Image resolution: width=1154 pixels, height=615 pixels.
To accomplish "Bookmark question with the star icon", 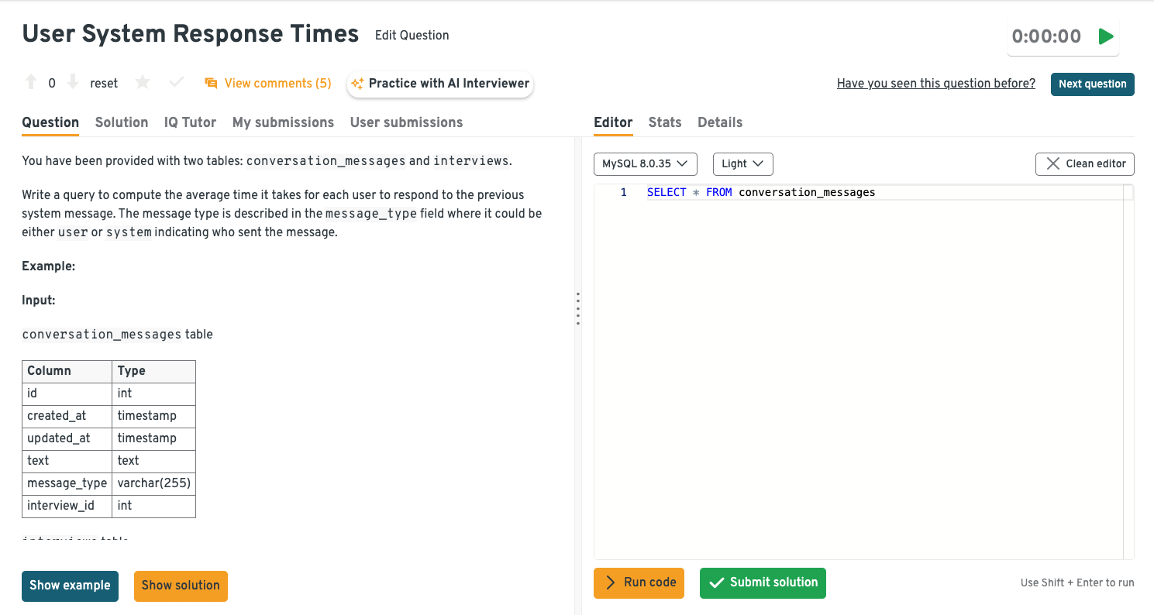I will tap(143, 82).
